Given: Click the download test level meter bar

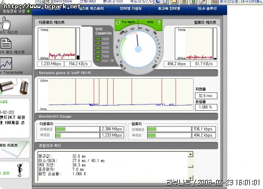Looking at the screenshot, I should (x=78, y=44).
